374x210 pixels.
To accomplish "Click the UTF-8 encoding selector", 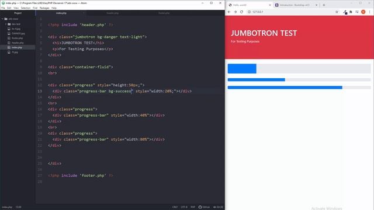I will point(184,207).
